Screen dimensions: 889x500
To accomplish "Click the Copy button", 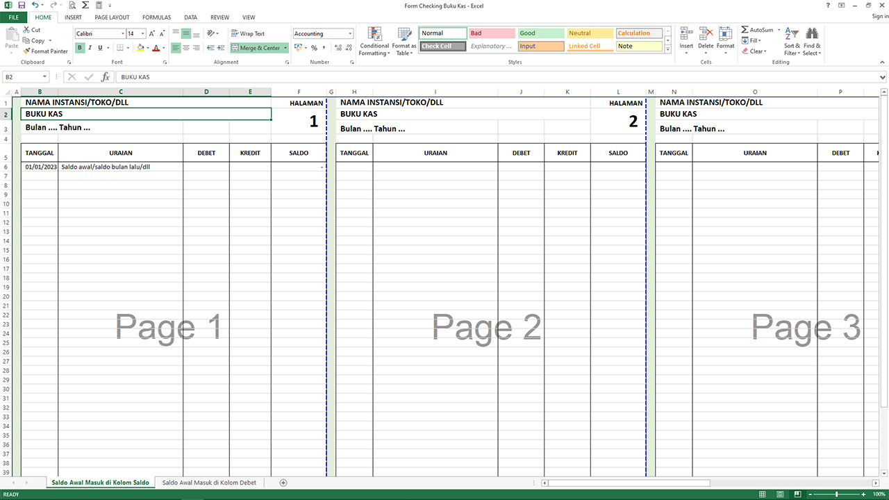I will (33, 40).
